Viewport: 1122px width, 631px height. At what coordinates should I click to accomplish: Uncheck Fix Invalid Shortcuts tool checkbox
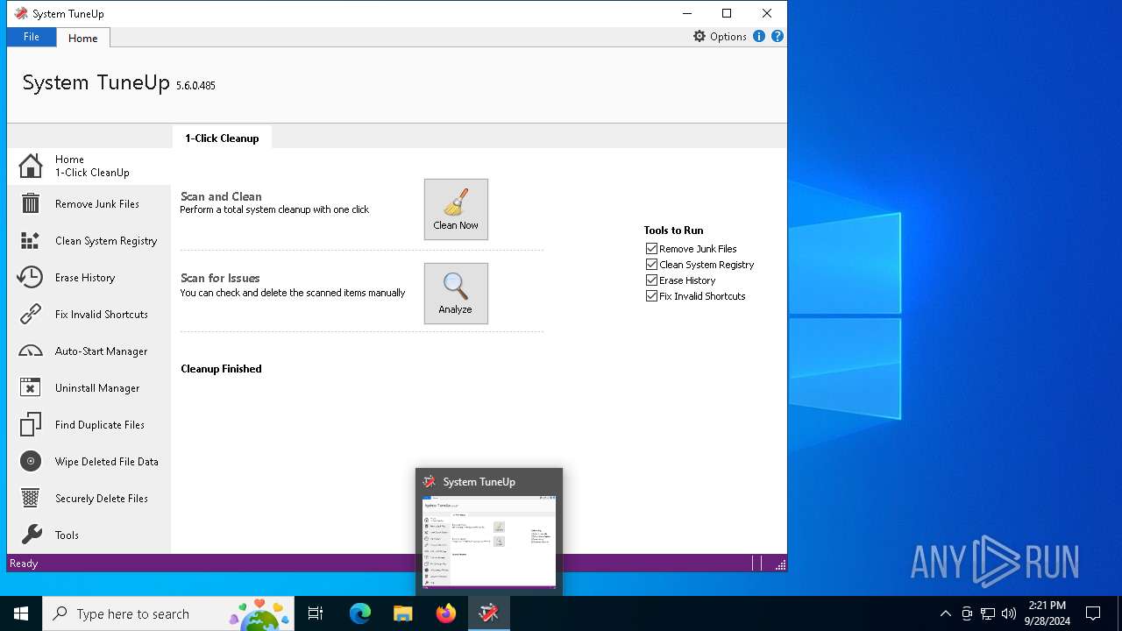(x=651, y=296)
